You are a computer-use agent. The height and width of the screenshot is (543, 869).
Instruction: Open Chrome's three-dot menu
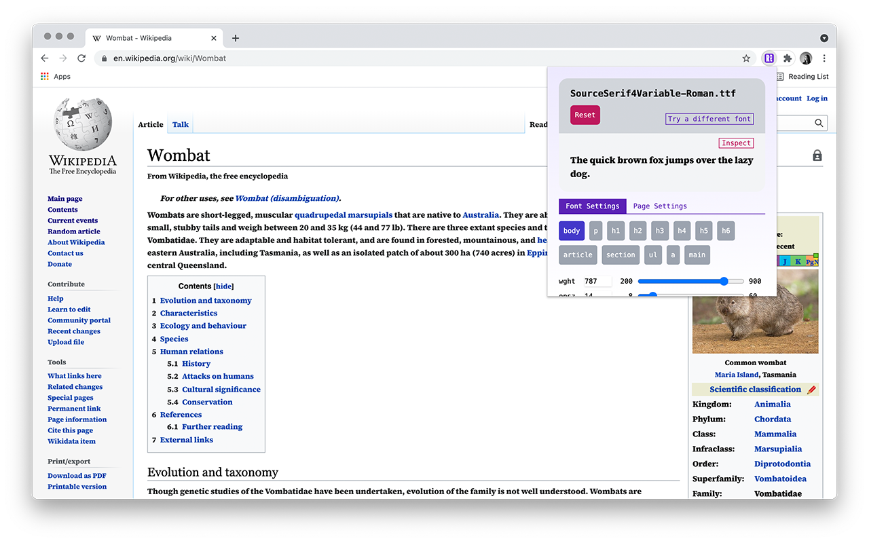(824, 58)
